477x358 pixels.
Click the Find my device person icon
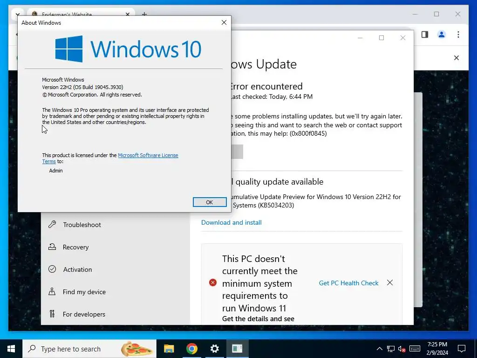(52, 292)
